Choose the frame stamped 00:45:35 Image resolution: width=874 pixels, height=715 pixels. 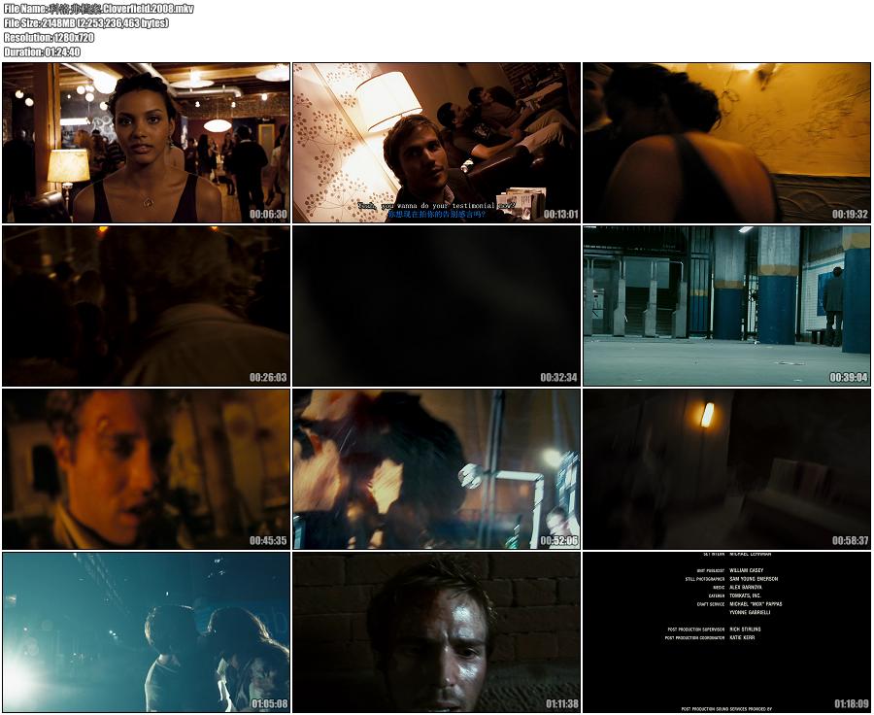point(146,469)
